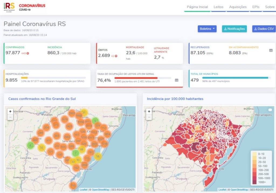This screenshot has height=193, width=276.
Task: Click the RS government logo
Action: [10, 7]
